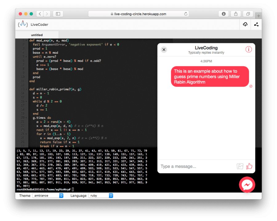Toggle Safari sidebar button
The image size is (277, 221).
(58, 14)
